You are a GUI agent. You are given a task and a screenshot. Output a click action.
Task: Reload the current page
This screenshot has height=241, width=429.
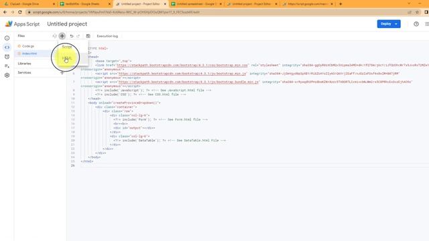coord(20,12)
